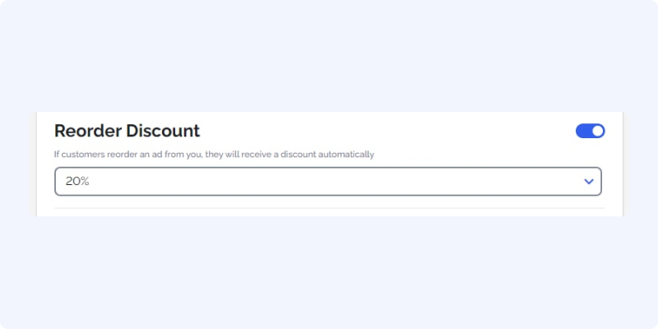Click the white knob of the toggle

pyautogui.click(x=598, y=131)
